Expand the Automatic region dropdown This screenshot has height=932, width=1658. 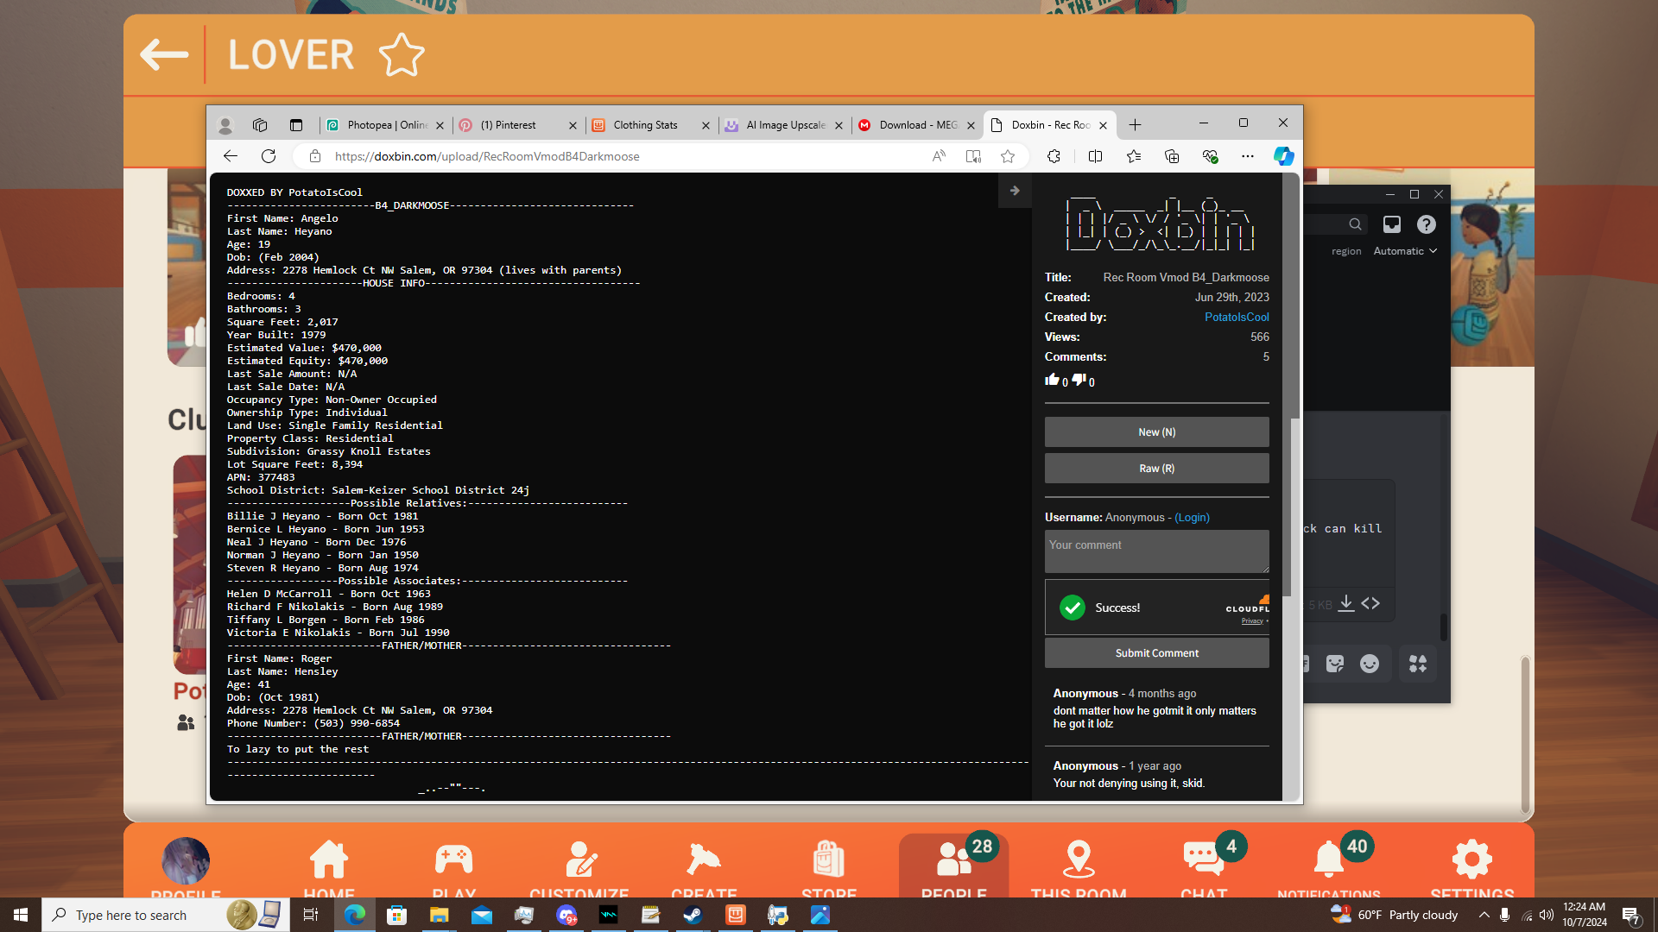(x=1405, y=251)
